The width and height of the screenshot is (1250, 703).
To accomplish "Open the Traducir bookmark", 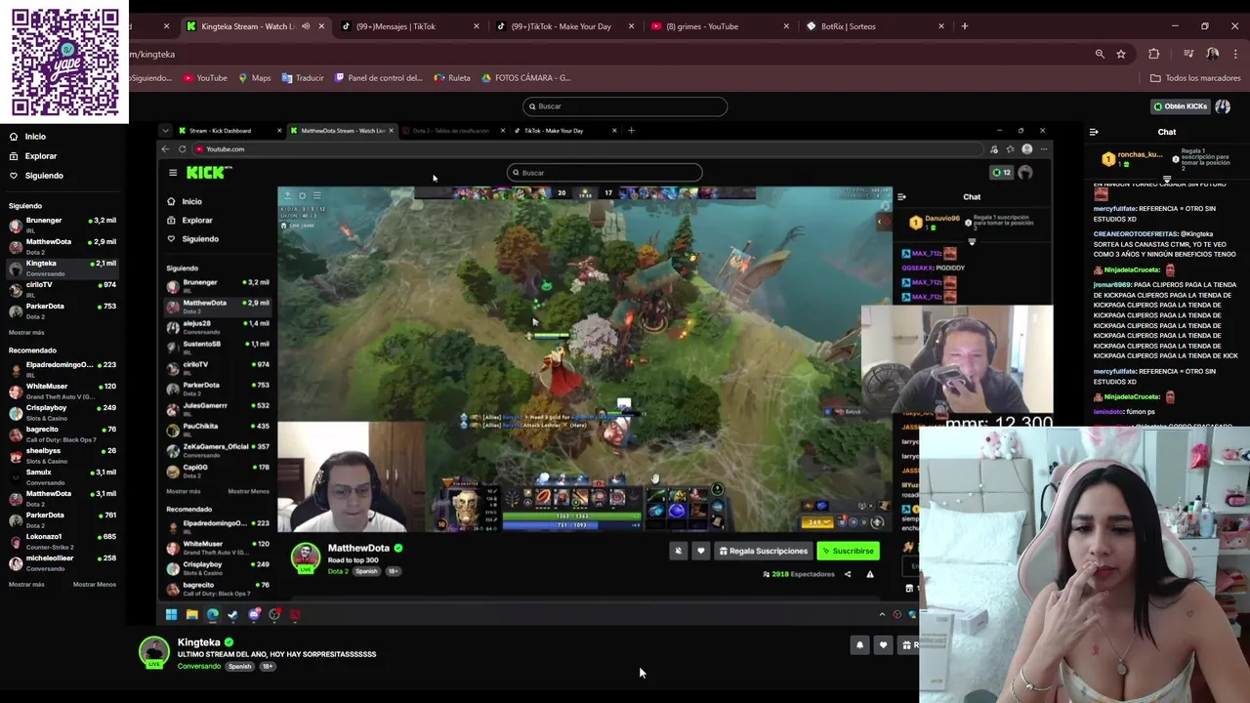I will click(303, 78).
